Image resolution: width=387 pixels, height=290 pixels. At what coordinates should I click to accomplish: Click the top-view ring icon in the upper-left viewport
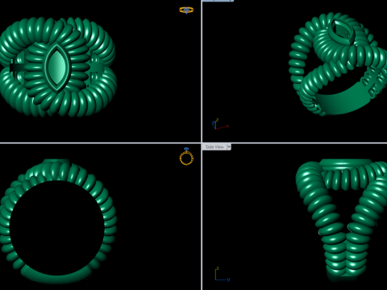186,10
